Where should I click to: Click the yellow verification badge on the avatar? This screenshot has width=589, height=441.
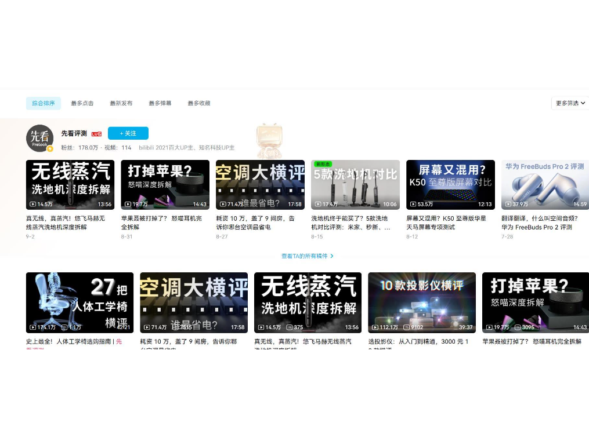51,150
